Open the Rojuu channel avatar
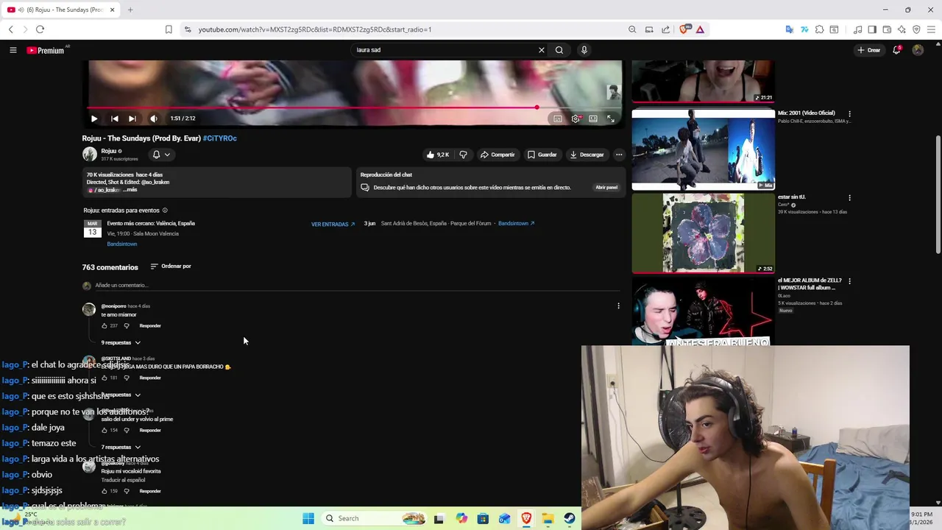The image size is (942, 530). point(90,155)
